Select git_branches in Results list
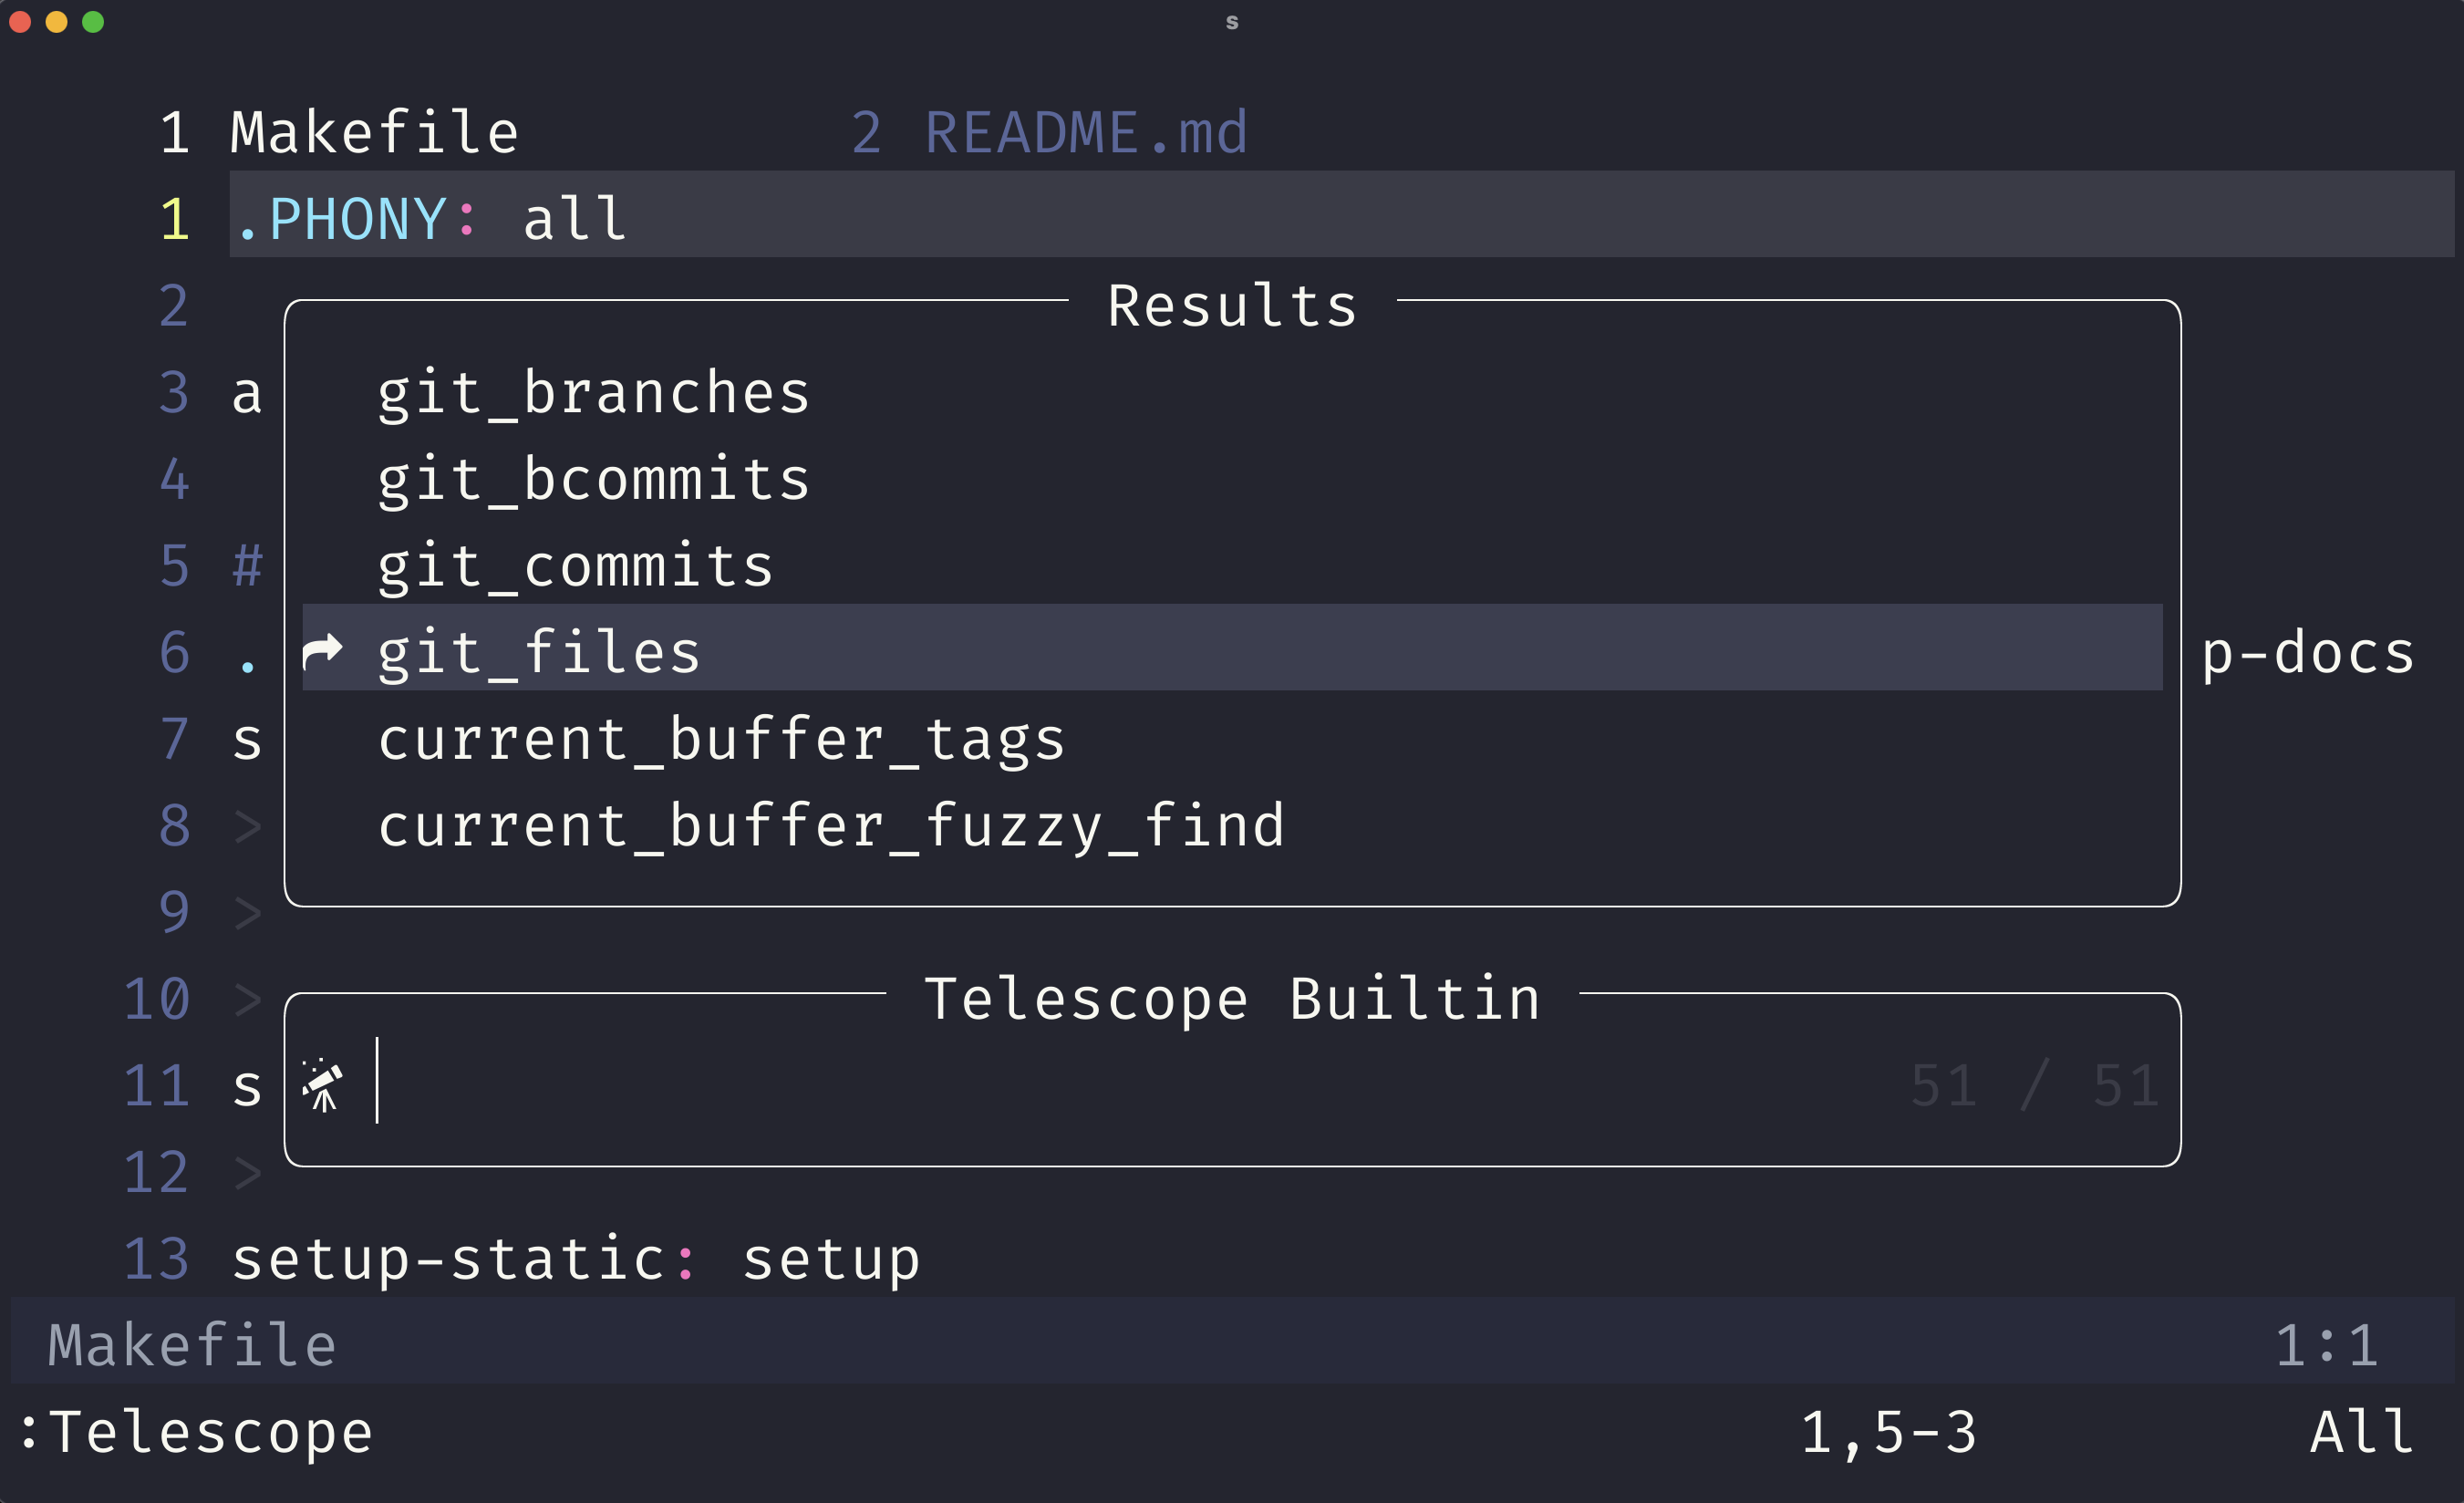 [593, 392]
